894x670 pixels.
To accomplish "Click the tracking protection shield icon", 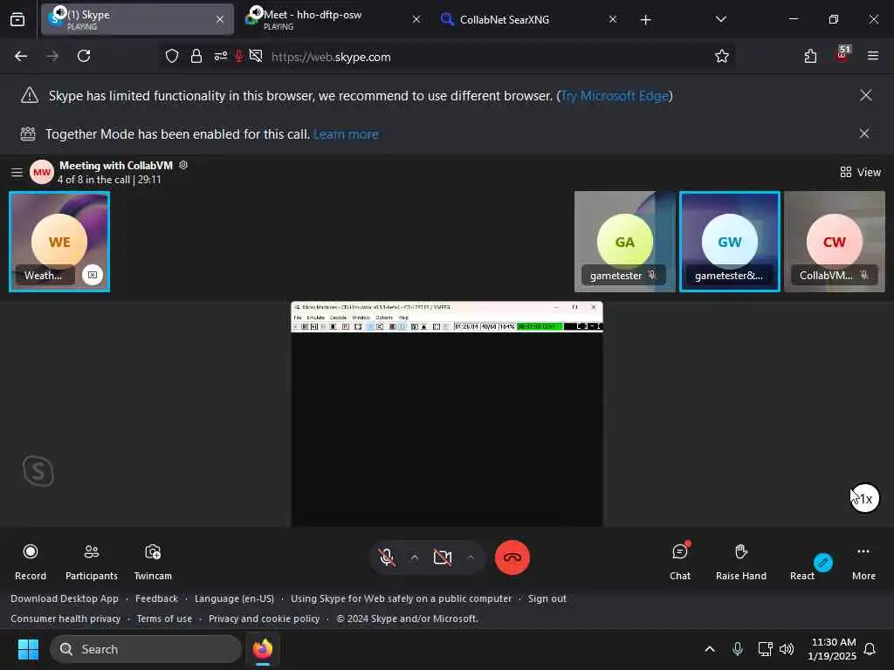I will tap(172, 56).
